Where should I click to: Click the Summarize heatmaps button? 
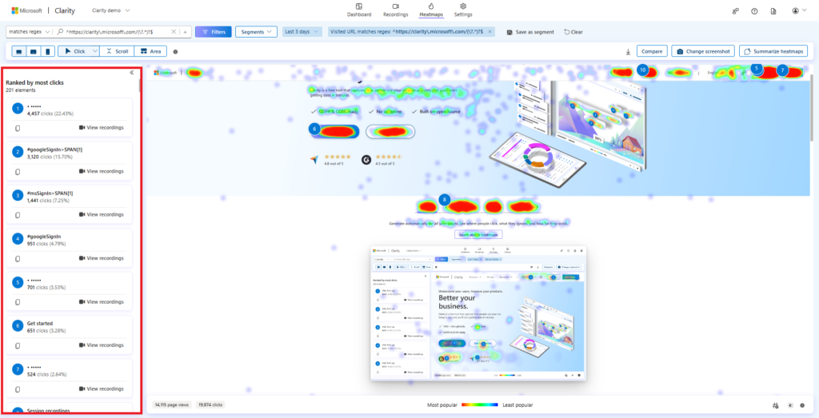point(773,51)
